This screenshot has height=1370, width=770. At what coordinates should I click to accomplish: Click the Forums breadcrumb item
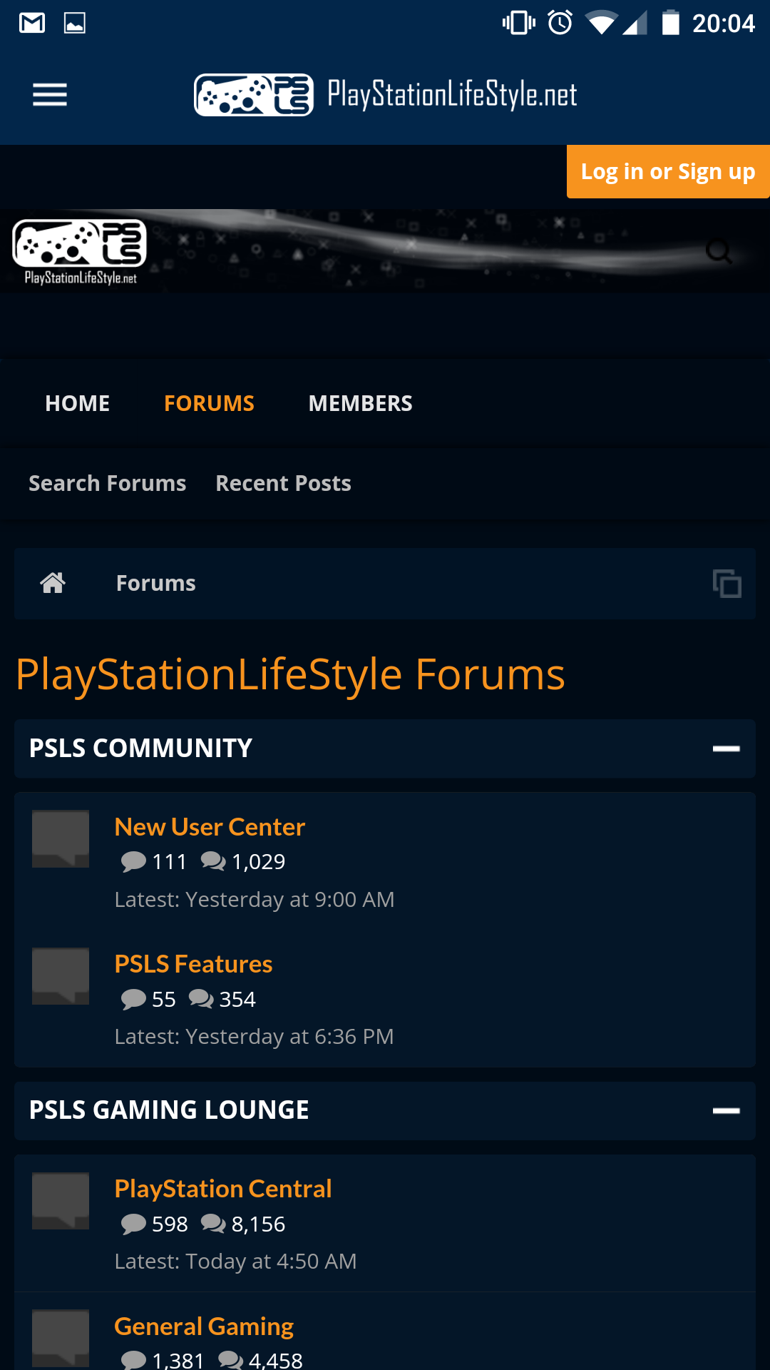coord(155,583)
